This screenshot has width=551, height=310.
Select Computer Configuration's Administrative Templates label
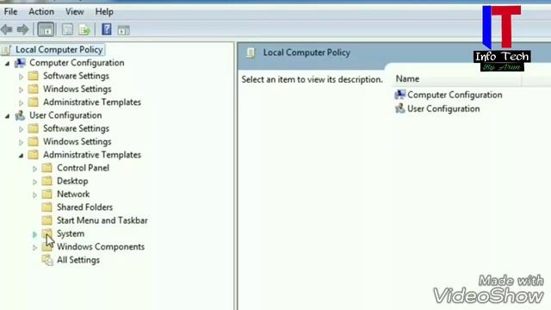pos(92,102)
